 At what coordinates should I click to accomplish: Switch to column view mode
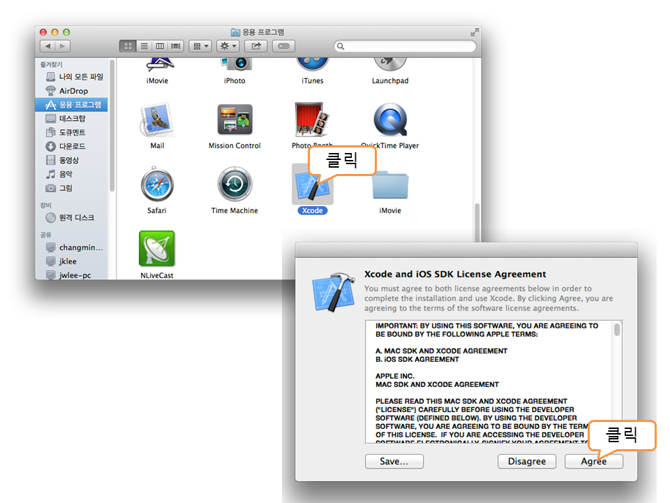tap(160, 46)
